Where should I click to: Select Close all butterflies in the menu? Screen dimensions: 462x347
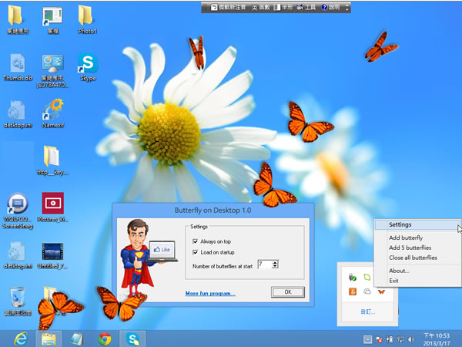tap(413, 258)
